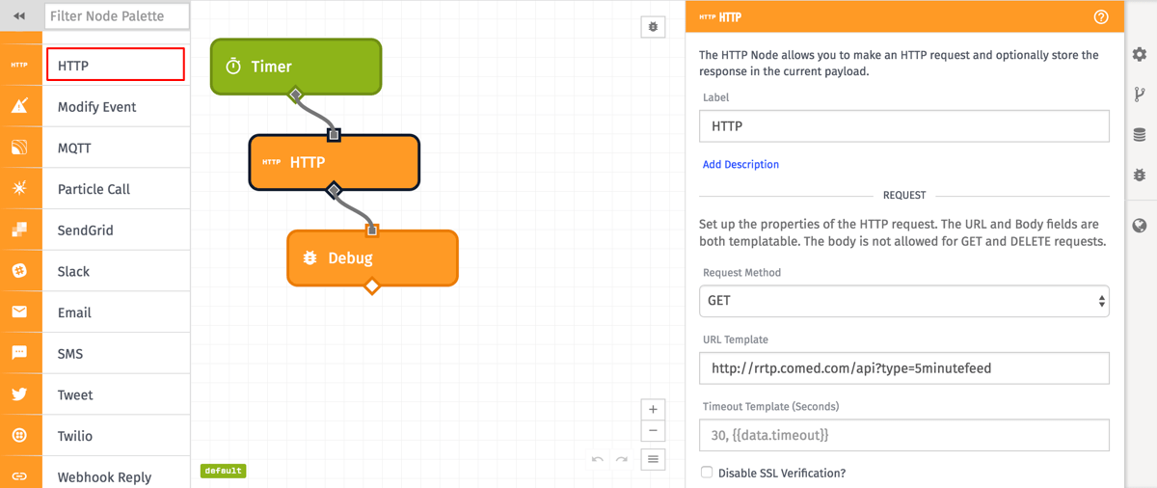
Task: Zoom out the canvas with minus button
Action: pos(653,431)
